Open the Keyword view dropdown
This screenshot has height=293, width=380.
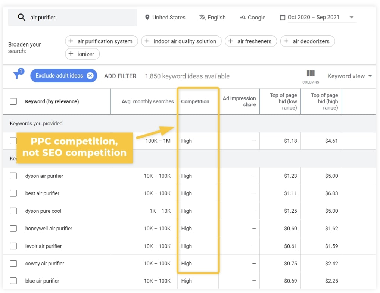(349, 76)
